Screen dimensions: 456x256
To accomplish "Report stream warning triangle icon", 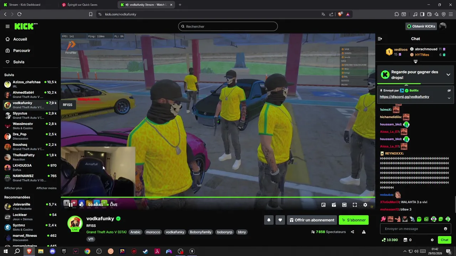I will pos(364,232).
